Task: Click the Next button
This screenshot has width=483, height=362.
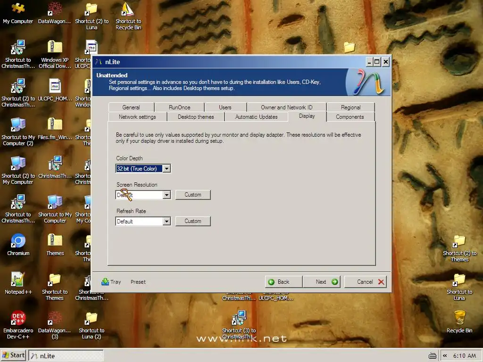Action: coord(322,282)
